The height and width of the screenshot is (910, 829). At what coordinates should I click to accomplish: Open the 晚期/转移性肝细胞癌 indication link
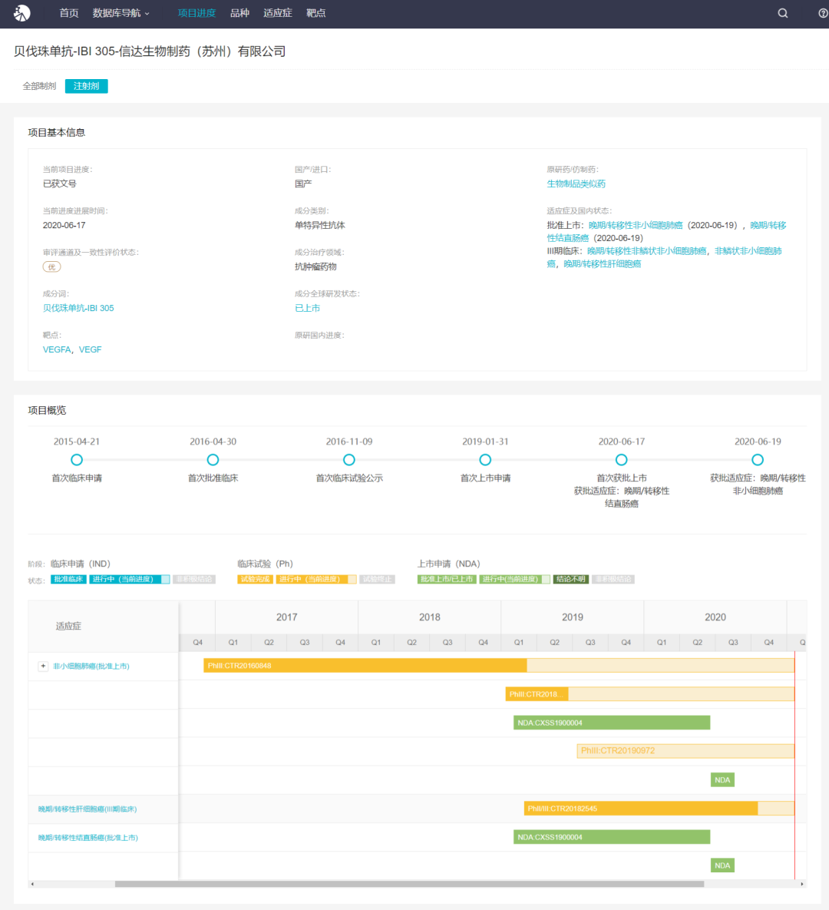click(x=602, y=263)
